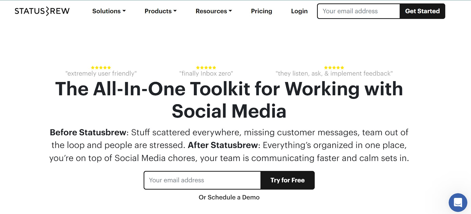Click the Try for Free button
The height and width of the screenshot is (214, 471).
point(287,180)
